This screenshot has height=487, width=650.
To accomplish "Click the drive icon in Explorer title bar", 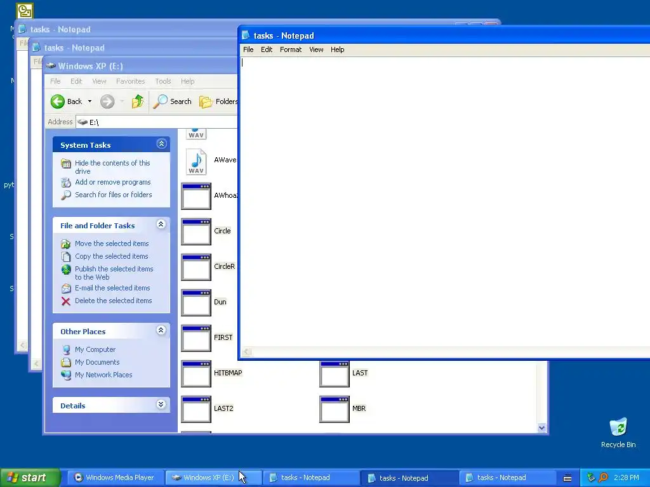I will pyautogui.click(x=51, y=66).
